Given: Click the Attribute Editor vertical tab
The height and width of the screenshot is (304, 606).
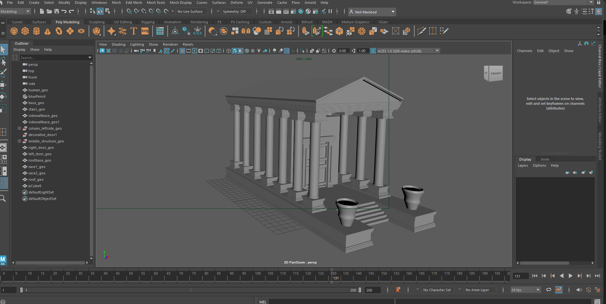Looking at the screenshot, I should (x=600, y=110).
